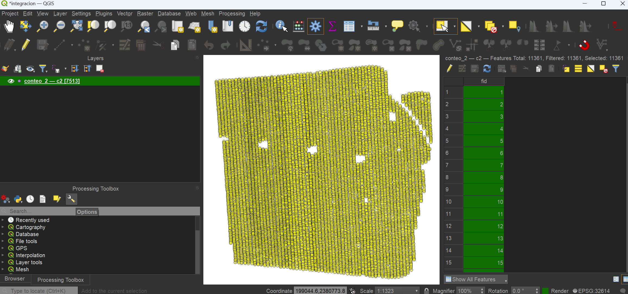Open layer properties via the conteo_2 — c2 link
628x294 pixels.
(x=52, y=81)
